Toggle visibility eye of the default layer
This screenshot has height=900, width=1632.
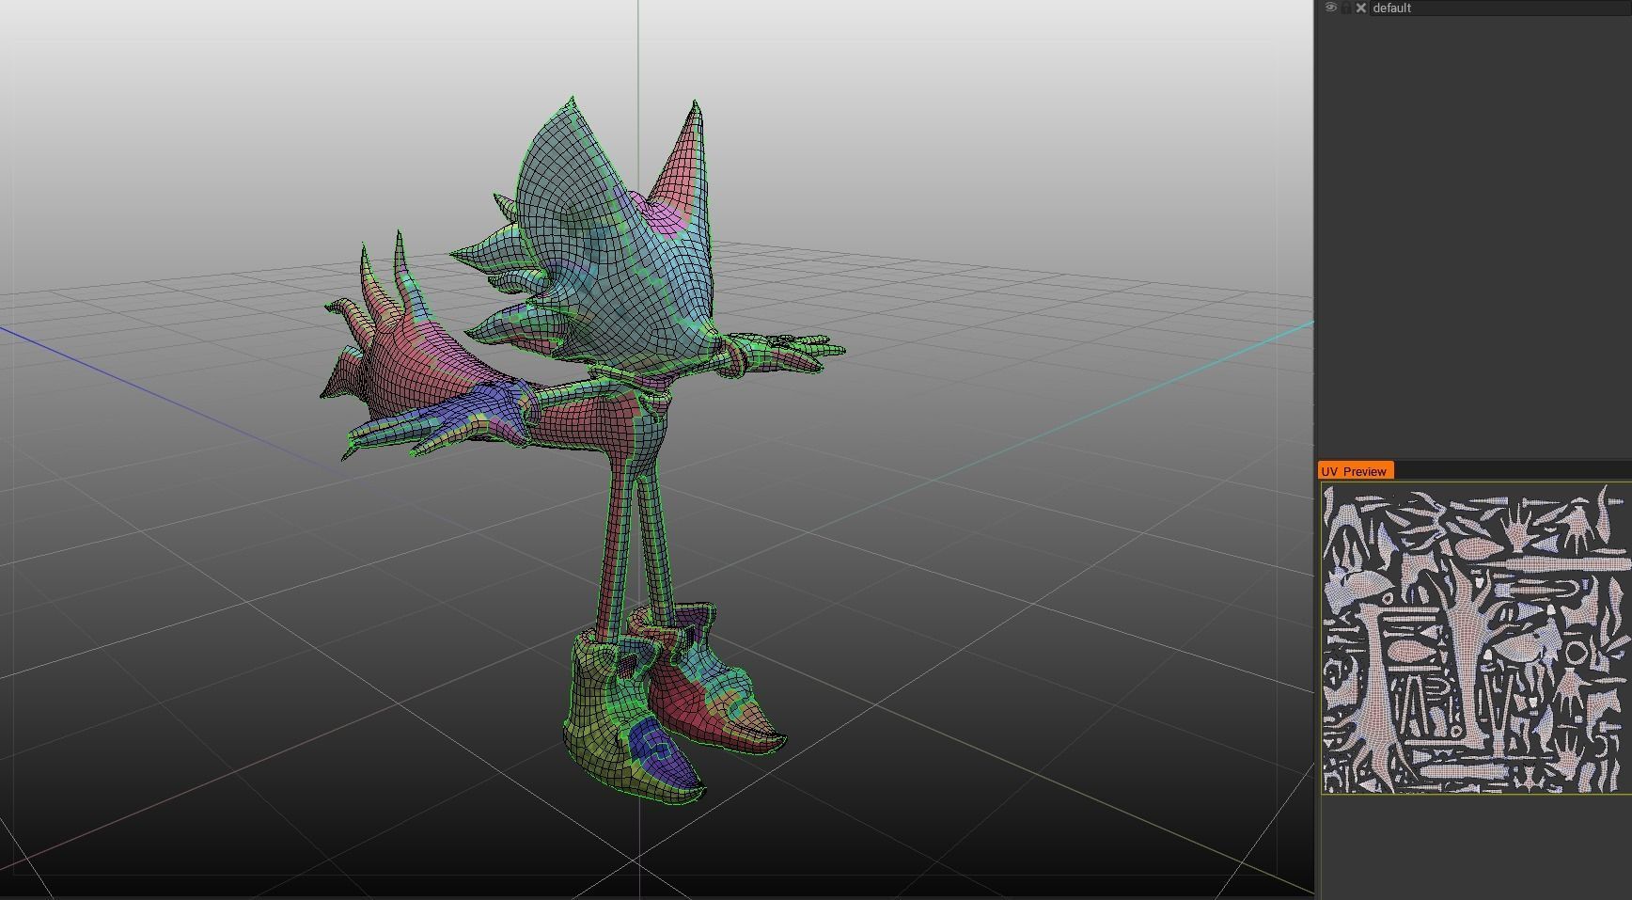pos(1330,8)
